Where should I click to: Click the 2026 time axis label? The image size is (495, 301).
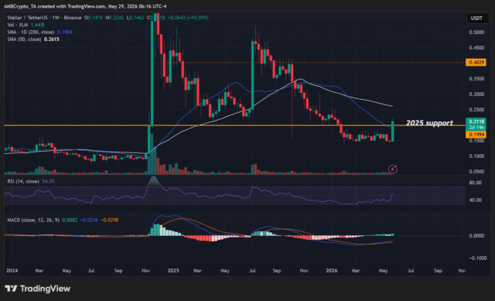(x=332, y=271)
